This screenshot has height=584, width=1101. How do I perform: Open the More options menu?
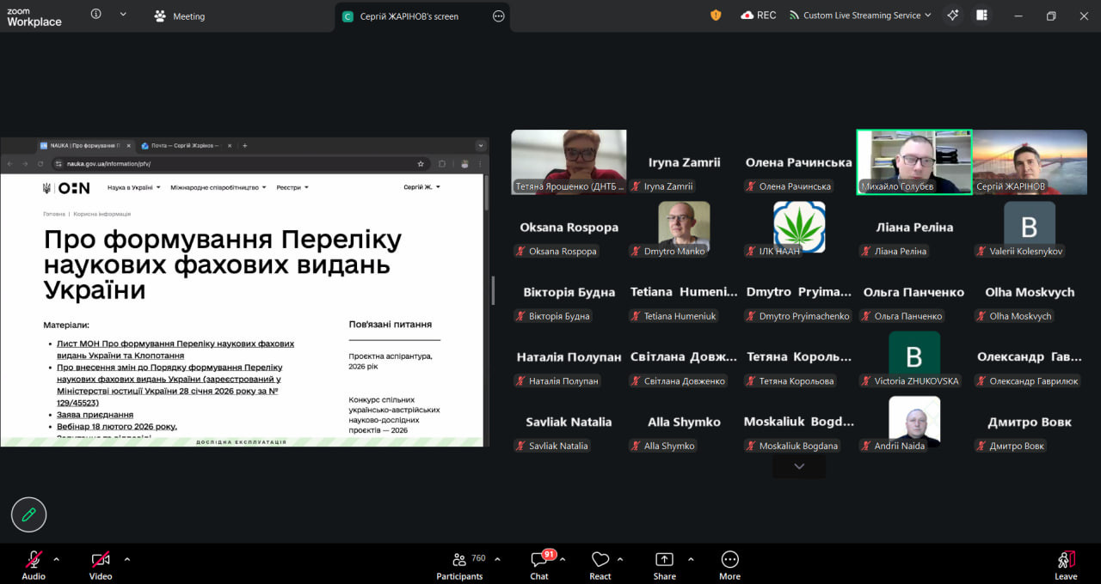coord(729,564)
